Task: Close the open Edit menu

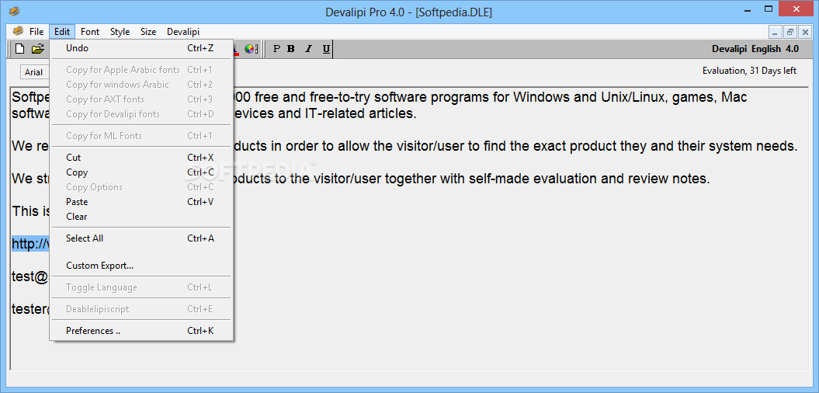Action: [x=62, y=32]
